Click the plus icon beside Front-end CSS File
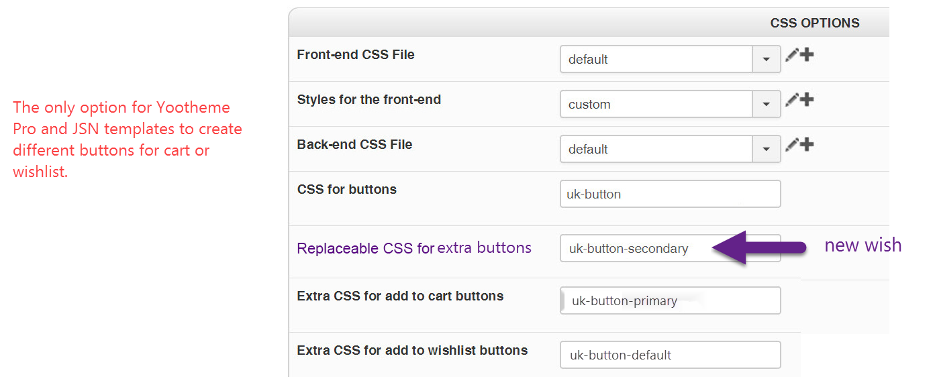The width and height of the screenshot is (933, 391). pyautogui.click(x=807, y=55)
